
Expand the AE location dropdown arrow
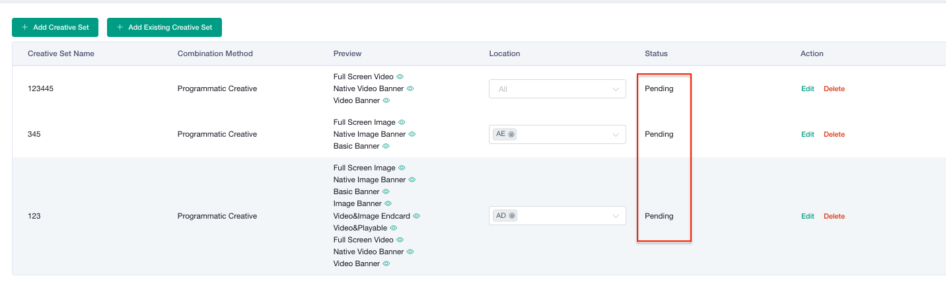[616, 134]
